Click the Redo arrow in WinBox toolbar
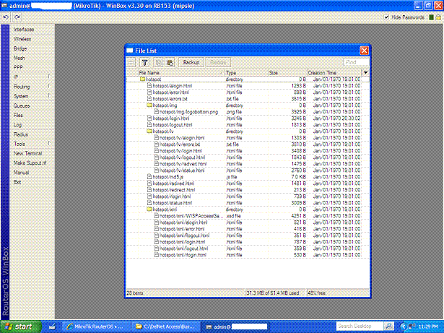This screenshot has height=333, width=444. click(17, 17)
